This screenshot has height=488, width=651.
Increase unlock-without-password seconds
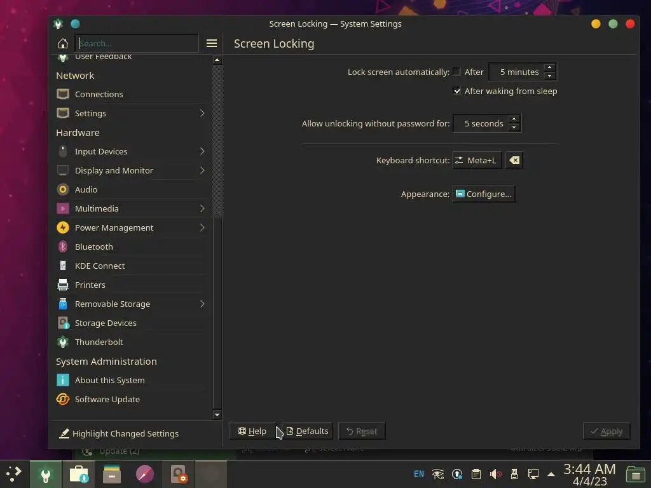514,119
